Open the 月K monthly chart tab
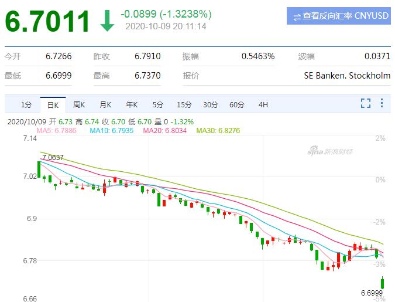 [105, 105]
